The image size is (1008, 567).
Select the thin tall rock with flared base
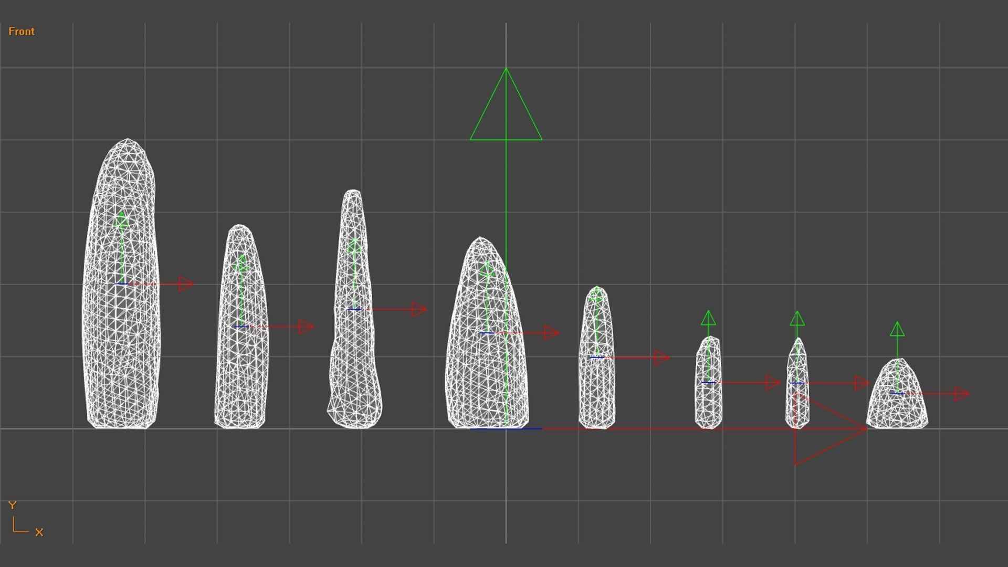point(355,309)
